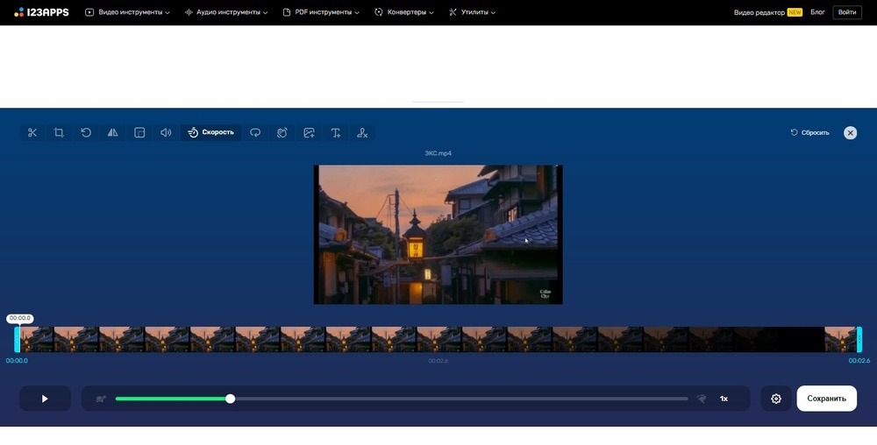Select the loop video tool

(255, 133)
